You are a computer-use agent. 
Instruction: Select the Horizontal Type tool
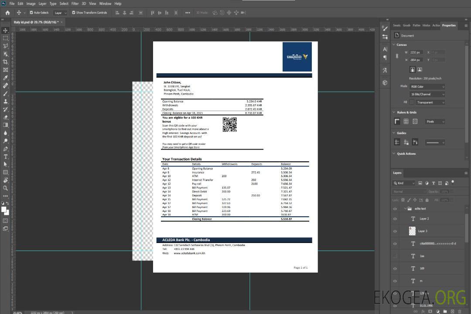[5, 157]
